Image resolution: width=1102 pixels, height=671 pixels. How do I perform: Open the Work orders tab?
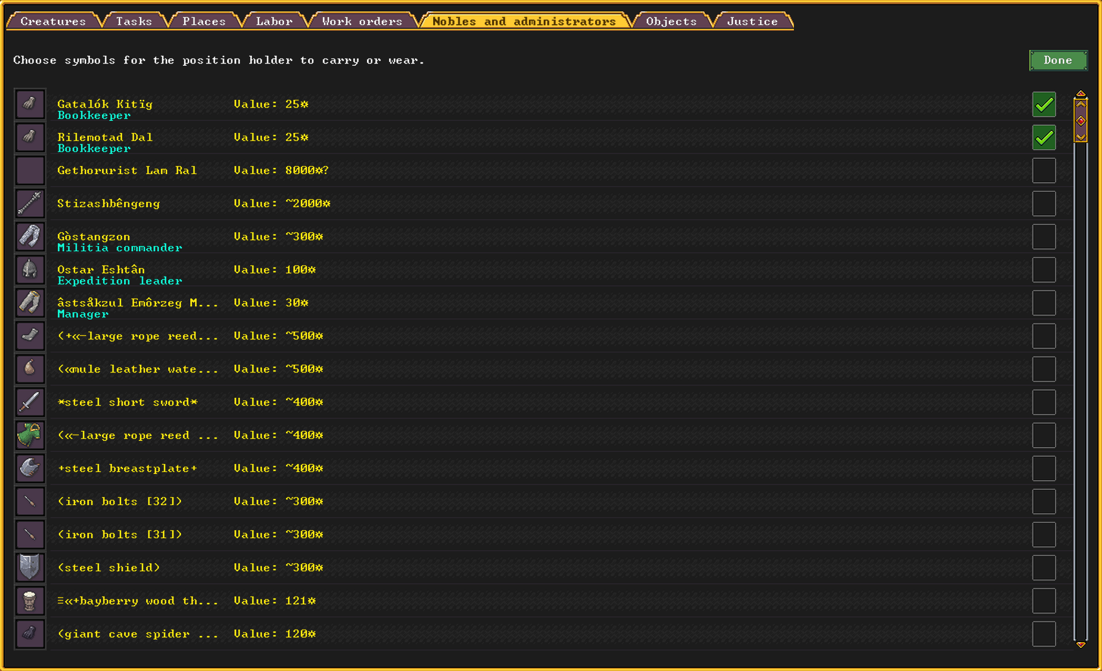(x=362, y=21)
